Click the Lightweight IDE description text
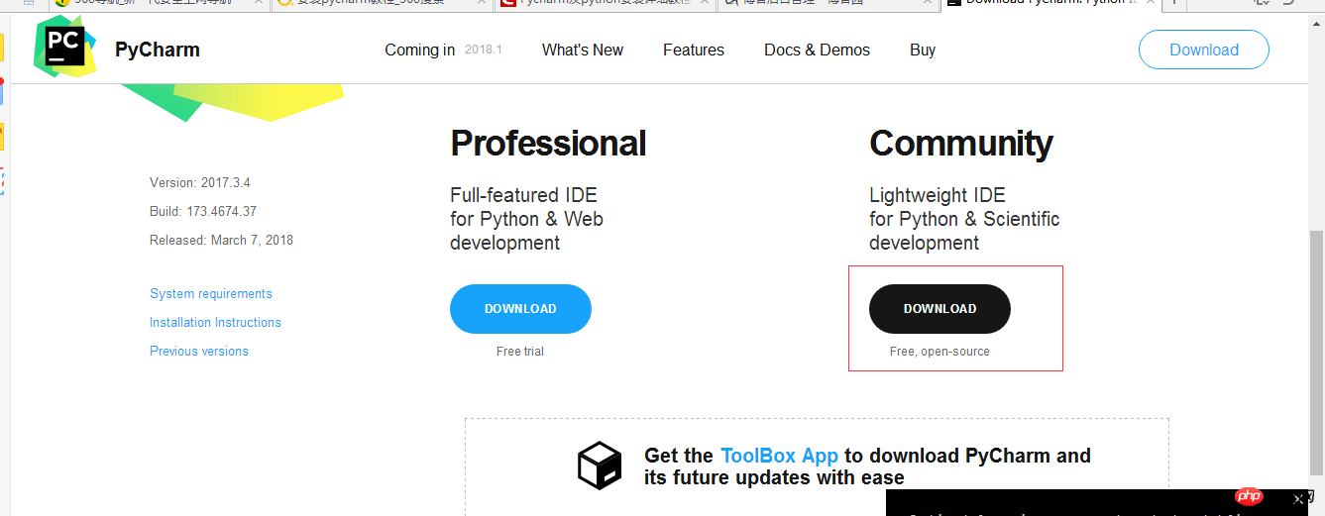This screenshot has height=516, width=1325. coord(964,219)
